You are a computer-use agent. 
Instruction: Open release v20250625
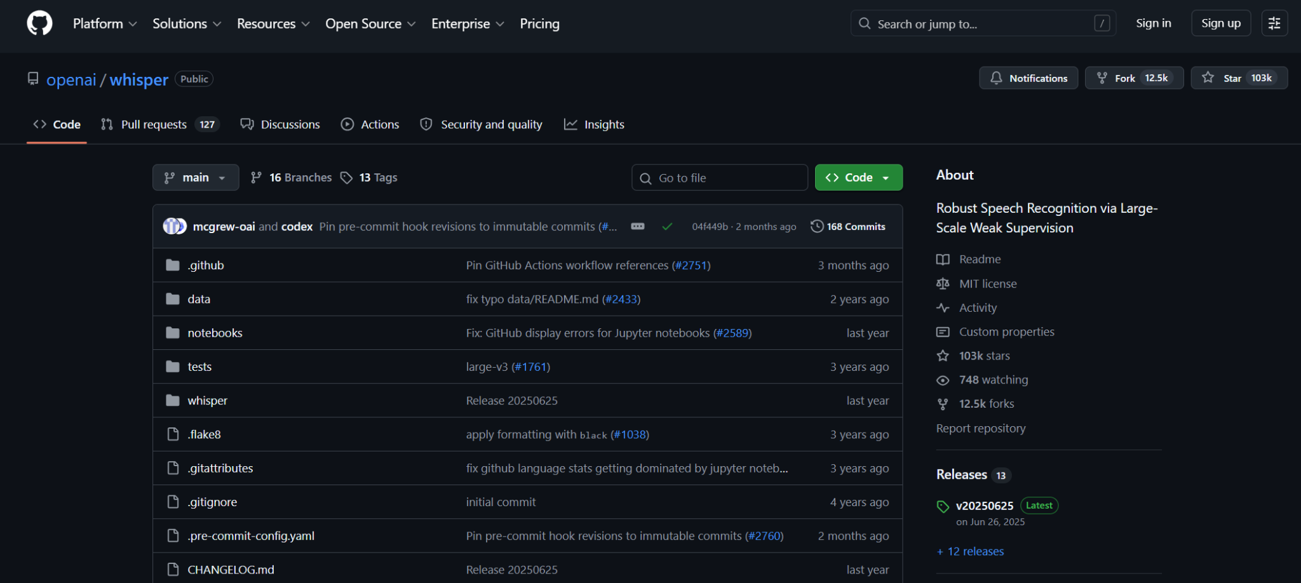coord(984,506)
